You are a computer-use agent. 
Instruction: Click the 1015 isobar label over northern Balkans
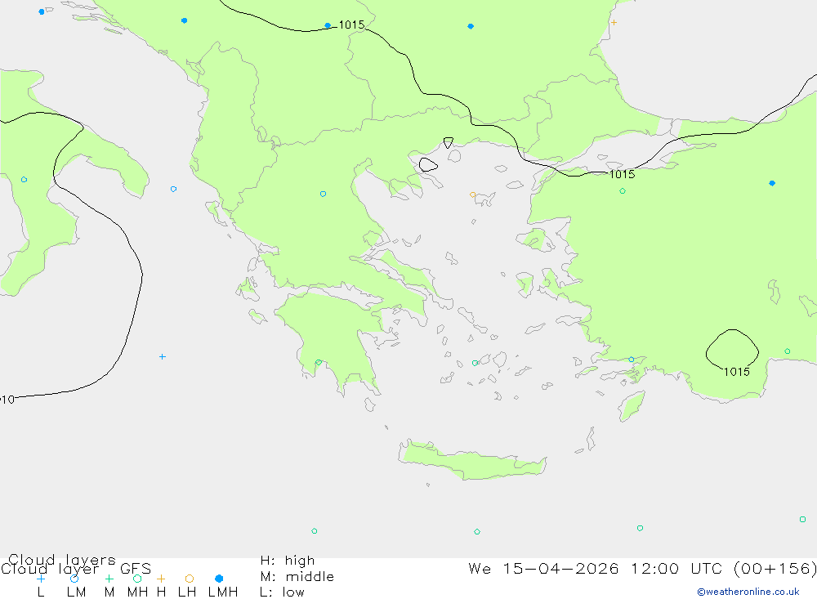[x=351, y=25]
